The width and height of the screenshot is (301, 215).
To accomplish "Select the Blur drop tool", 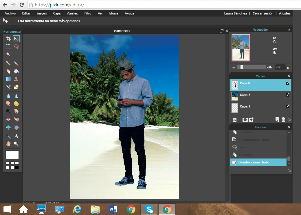I will [8, 96].
